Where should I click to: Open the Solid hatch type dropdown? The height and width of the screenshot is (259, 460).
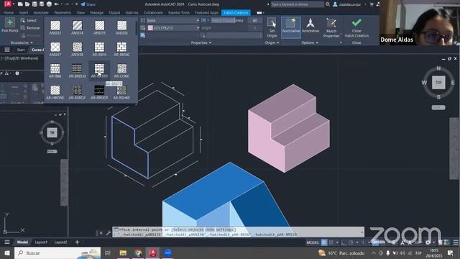173,20
